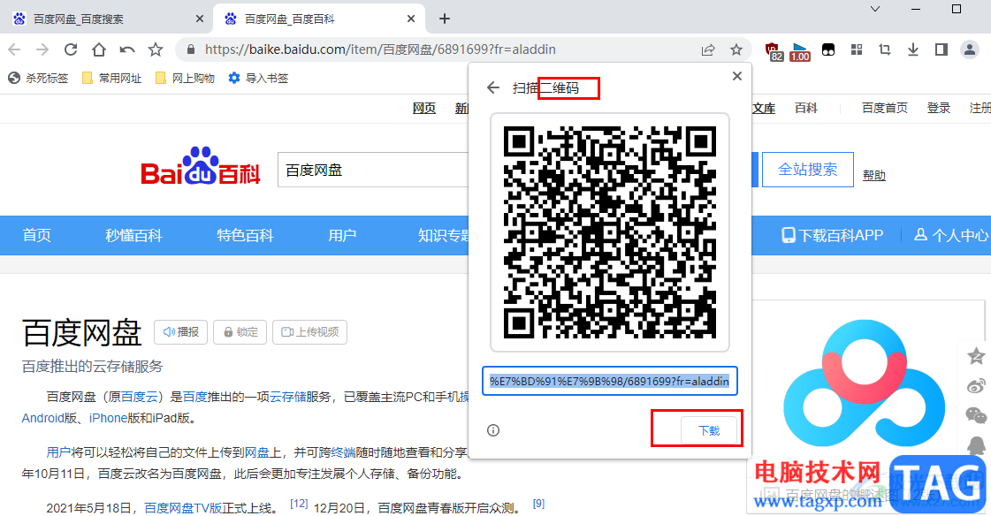
Task: Click the undo closed tab arrow icon
Action: point(127,49)
